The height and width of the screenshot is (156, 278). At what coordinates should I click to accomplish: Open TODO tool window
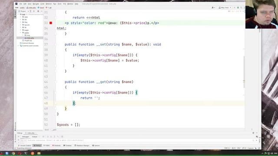[x=46, y=146]
